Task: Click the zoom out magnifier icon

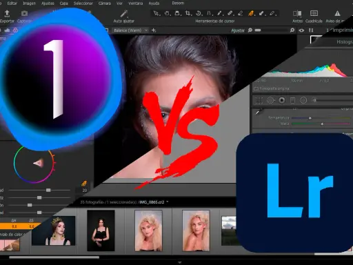Action: (x=250, y=30)
